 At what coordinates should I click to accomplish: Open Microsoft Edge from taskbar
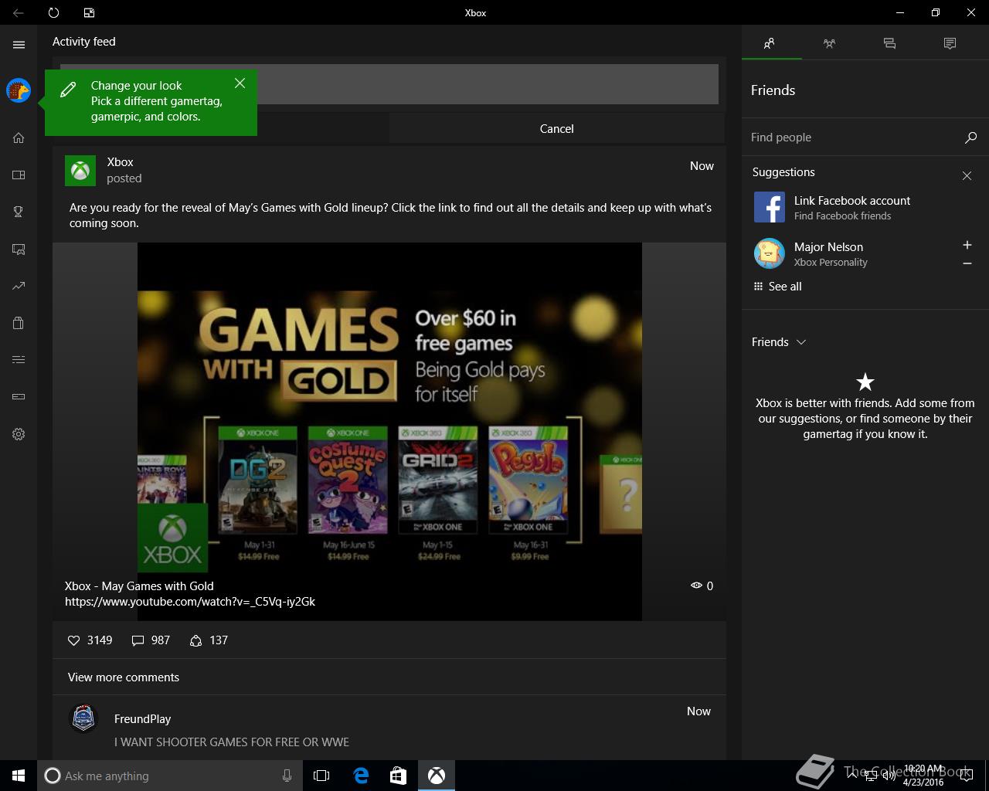coord(361,776)
